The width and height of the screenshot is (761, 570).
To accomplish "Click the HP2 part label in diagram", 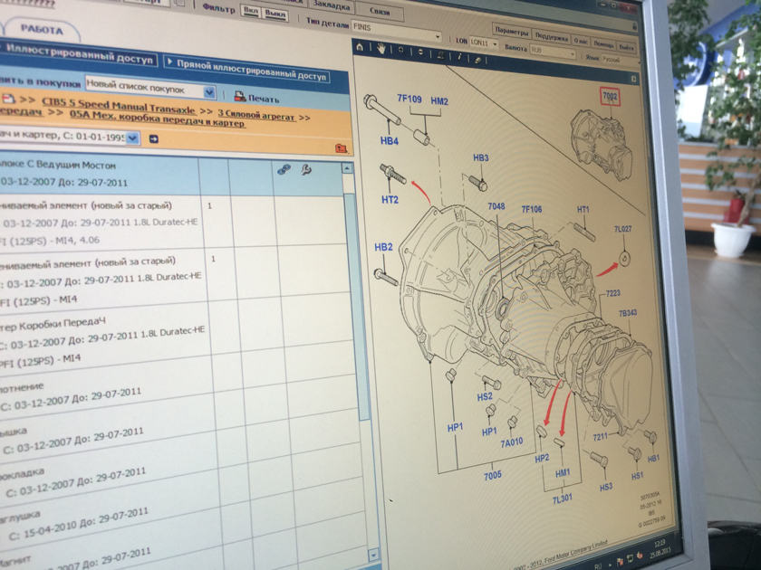I will (x=542, y=458).
